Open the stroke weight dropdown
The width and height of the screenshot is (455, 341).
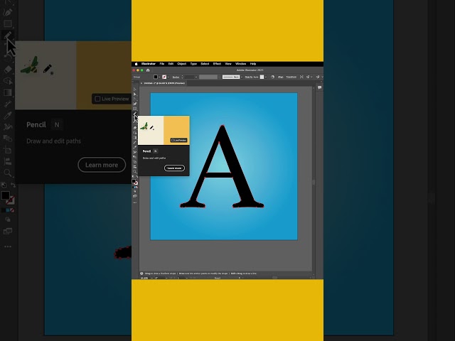coord(196,77)
